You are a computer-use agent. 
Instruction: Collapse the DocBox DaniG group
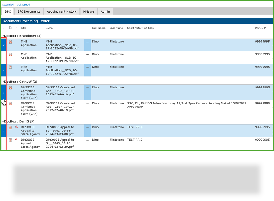[x=2, y=121]
